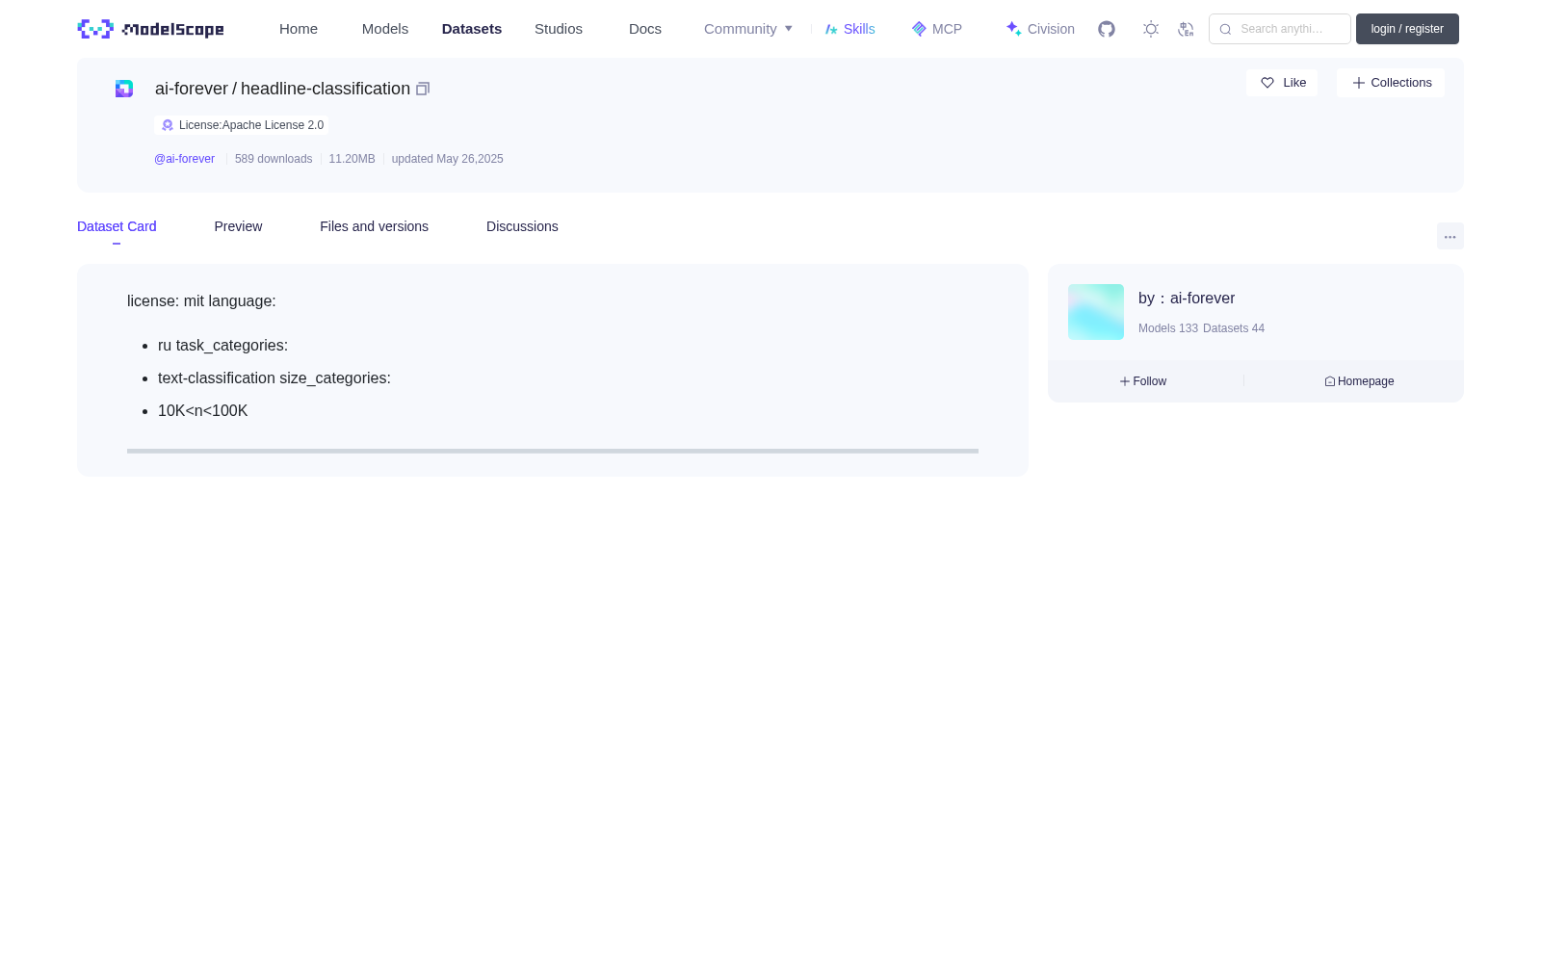Switch to the Preview tab
Viewport: 1541px width, 963px height.
(x=238, y=226)
